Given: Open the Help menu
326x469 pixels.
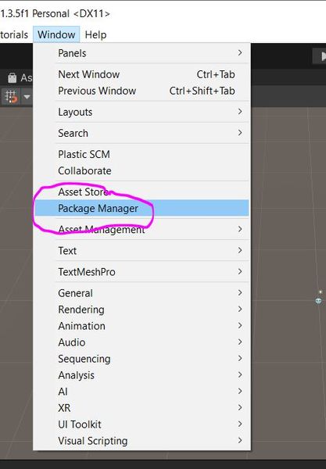Looking at the screenshot, I should 95,34.
